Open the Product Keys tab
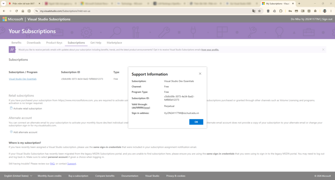Screen dimensions: 335x180 (54, 43)
